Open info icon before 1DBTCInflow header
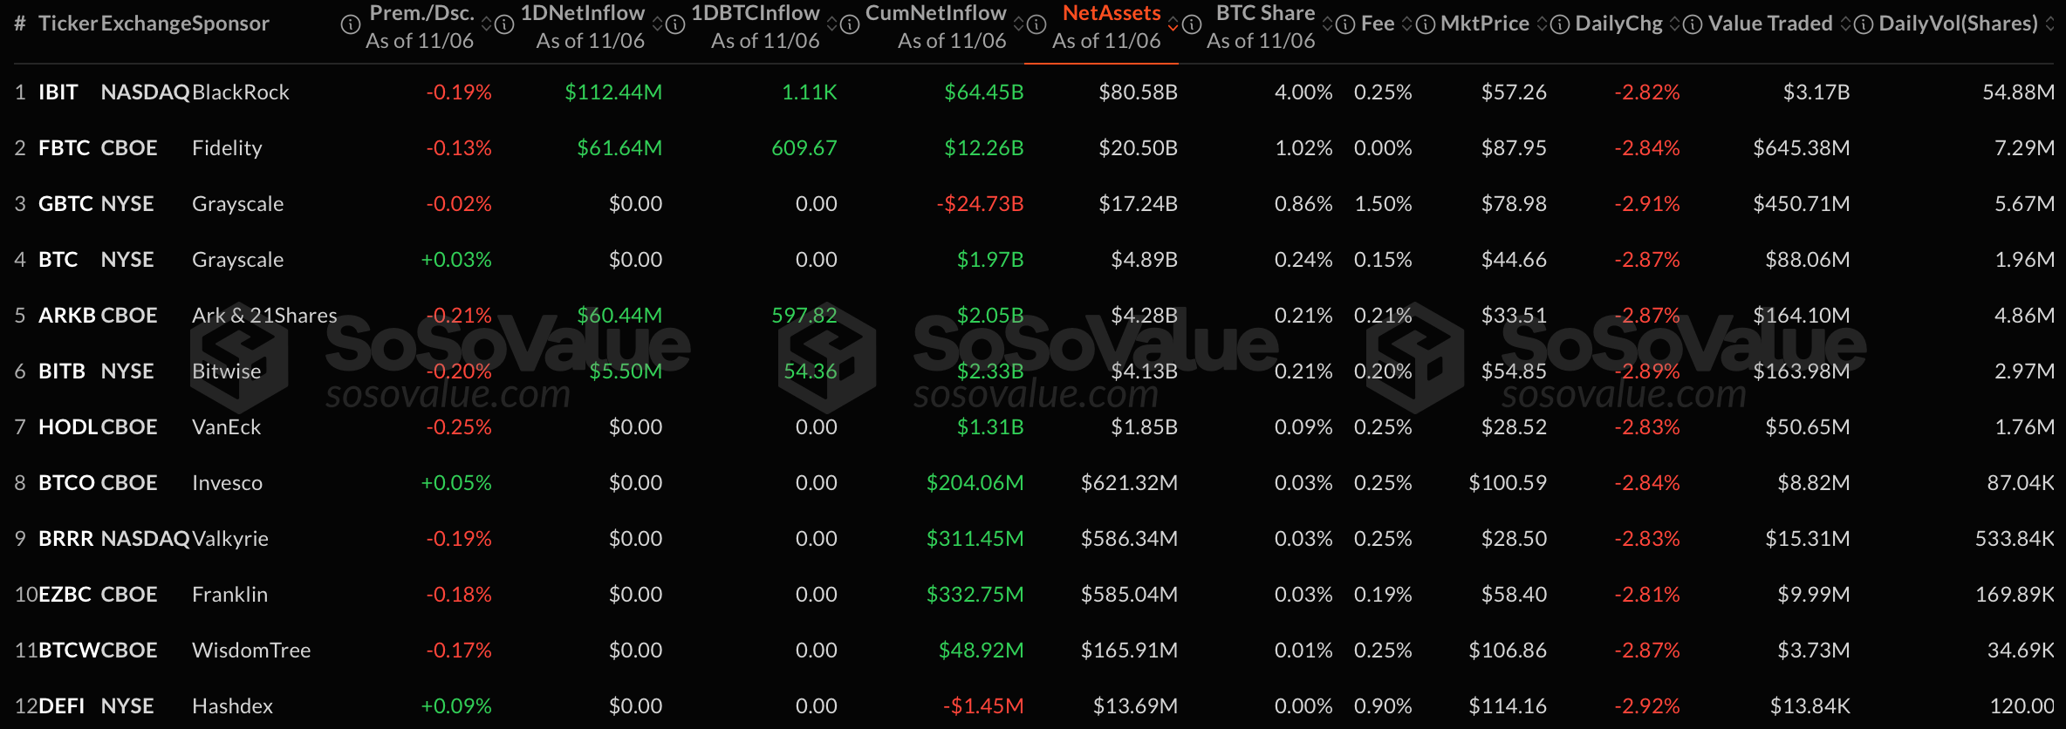The image size is (2066, 729). (675, 24)
